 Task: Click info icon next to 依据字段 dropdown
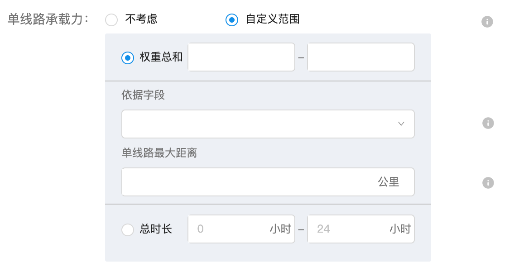(x=488, y=123)
